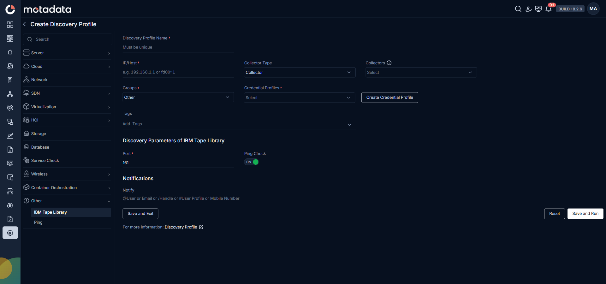Click the Storage category icon
This screenshot has height=284, width=606.
click(x=27, y=133)
